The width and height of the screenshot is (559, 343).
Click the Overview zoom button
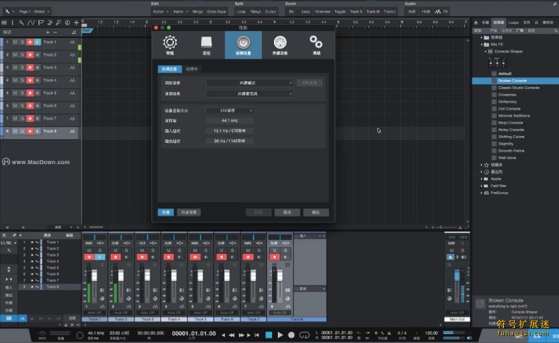(x=322, y=12)
